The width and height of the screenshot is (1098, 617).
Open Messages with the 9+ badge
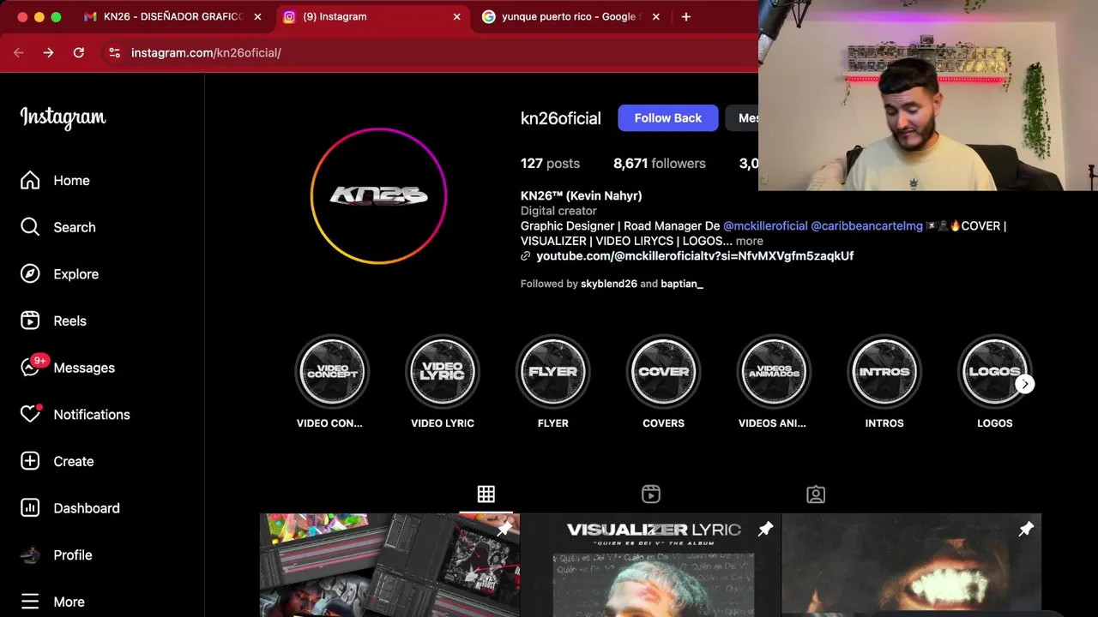[68, 368]
